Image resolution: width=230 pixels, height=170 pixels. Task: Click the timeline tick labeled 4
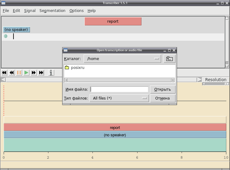pyautogui.click(x=92, y=157)
